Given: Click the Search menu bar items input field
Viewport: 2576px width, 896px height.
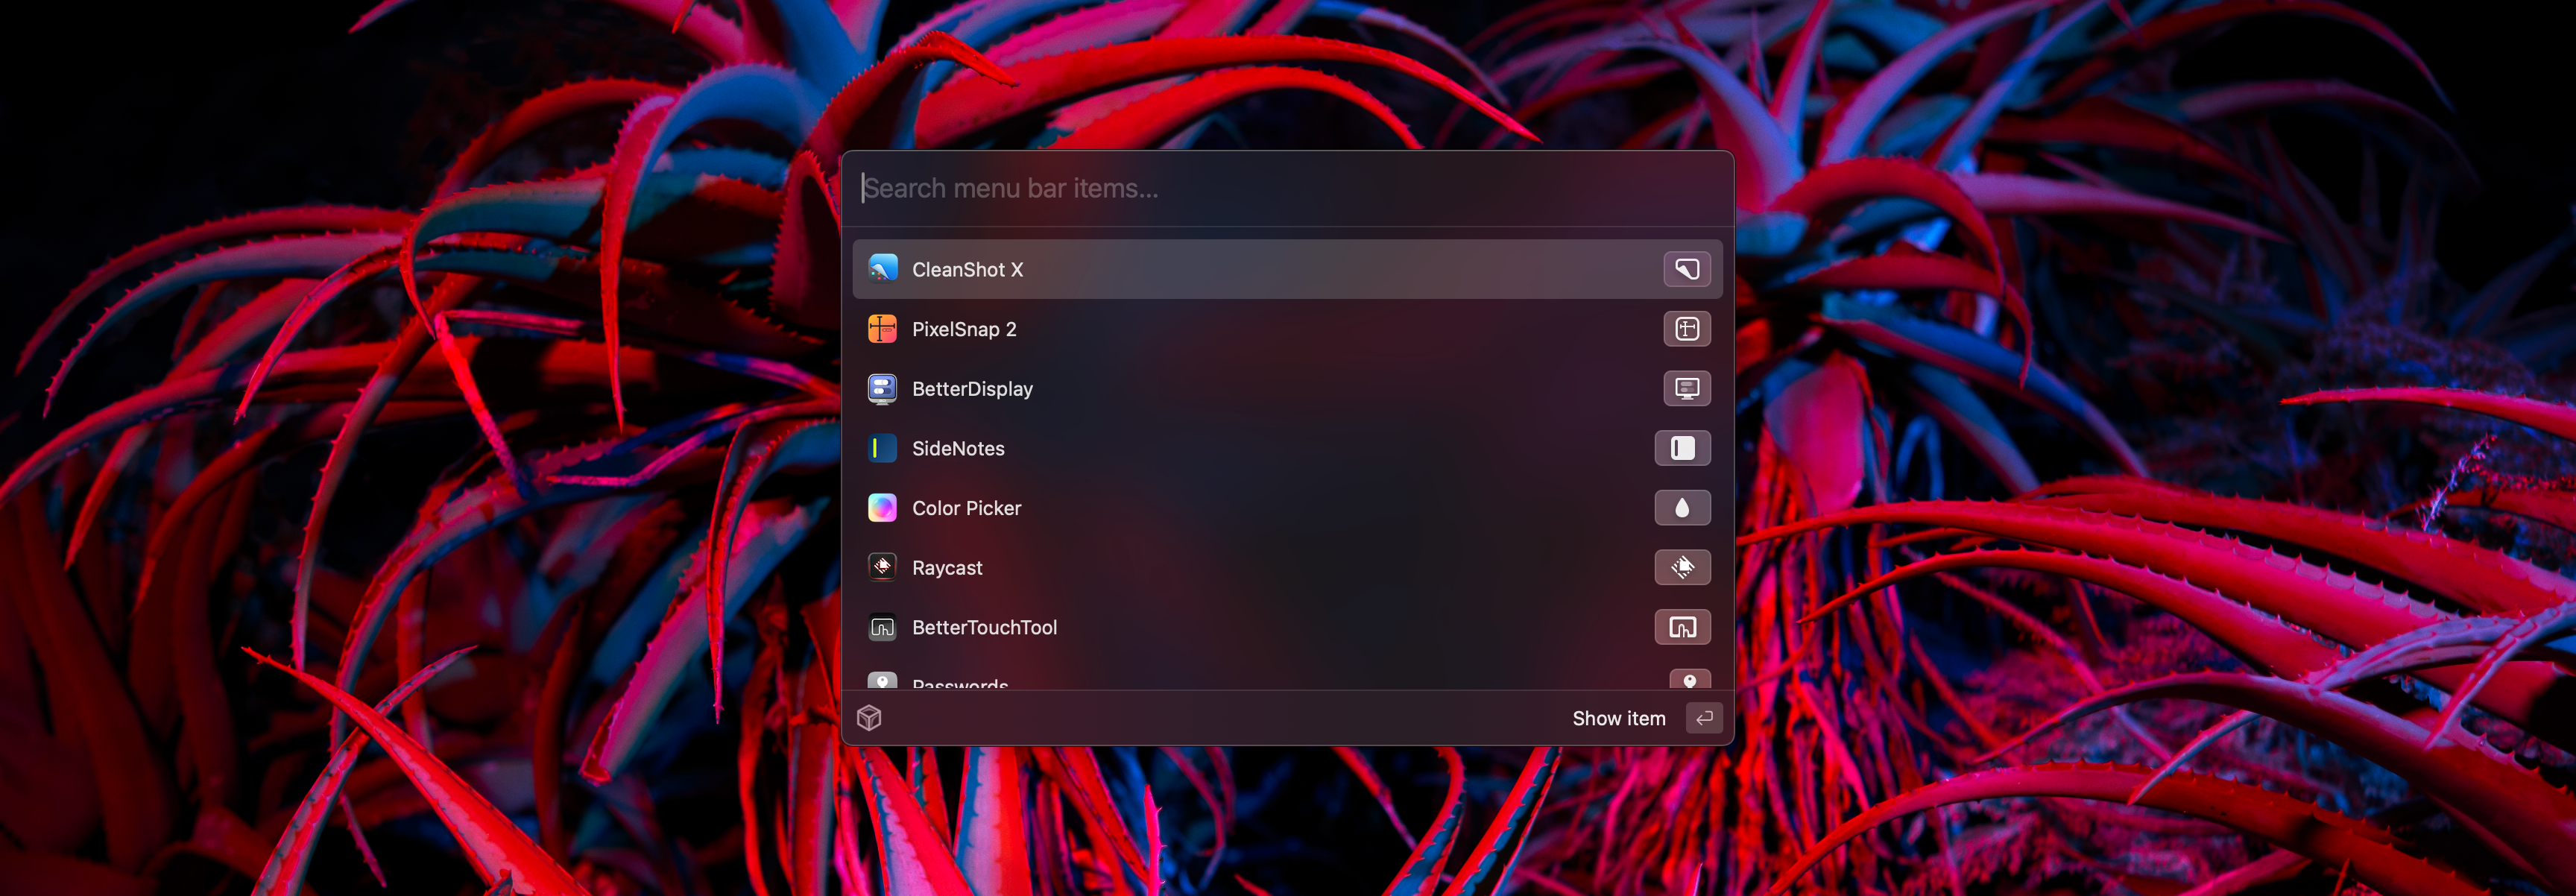Looking at the screenshot, I should [x=1288, y=187].
